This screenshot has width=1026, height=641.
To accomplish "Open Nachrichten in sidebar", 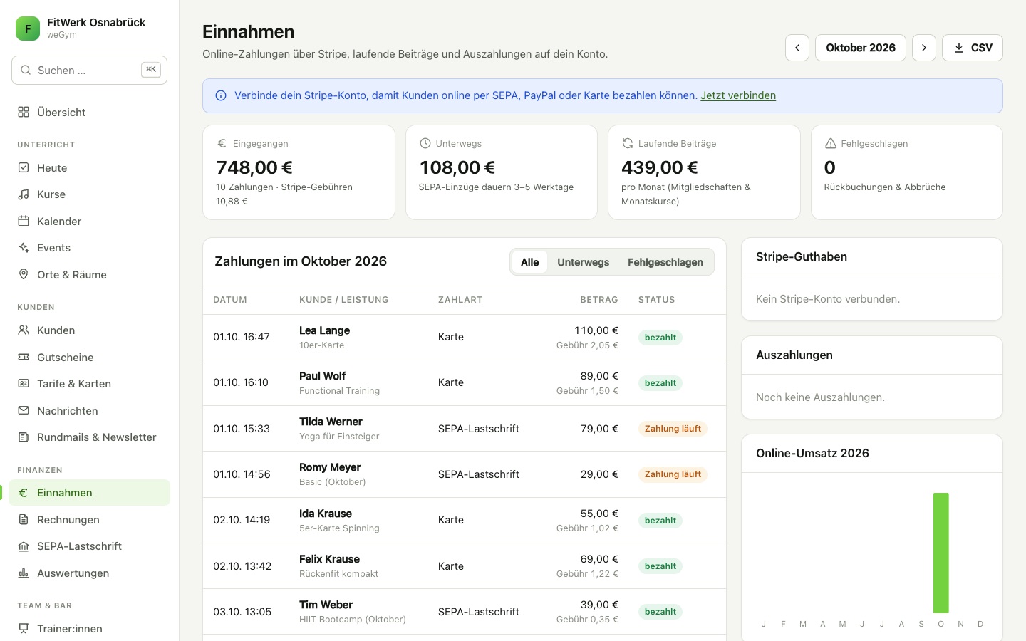I will coord(89,411).
